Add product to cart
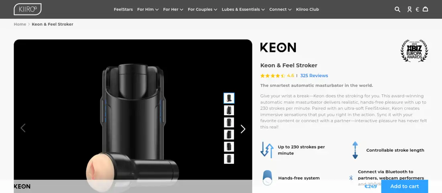Screen dimensions: 442x193 (x=405, y=186)
